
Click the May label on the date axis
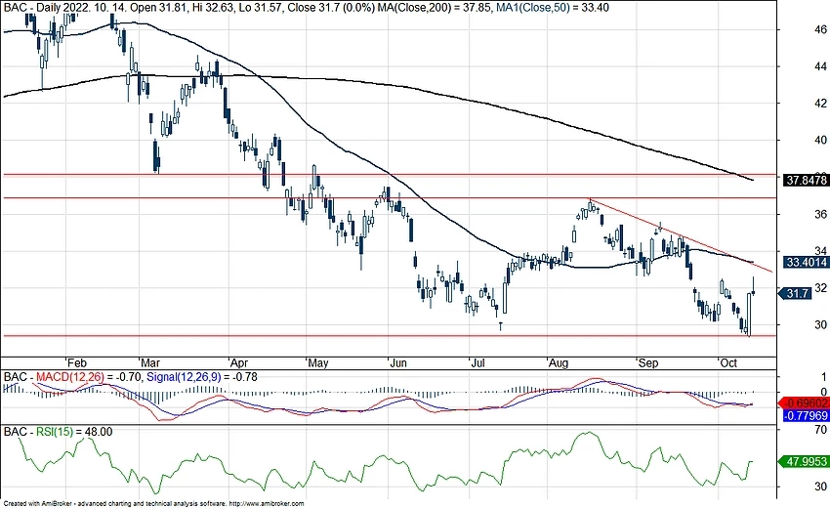tap(318, 362)
